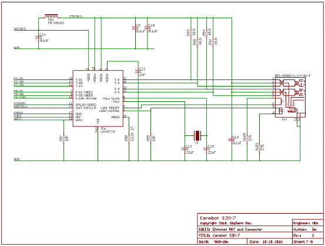325x246 pixels.
Task: Select the R98 12.1K resistor symbol
Action: [x=129, y=138]
